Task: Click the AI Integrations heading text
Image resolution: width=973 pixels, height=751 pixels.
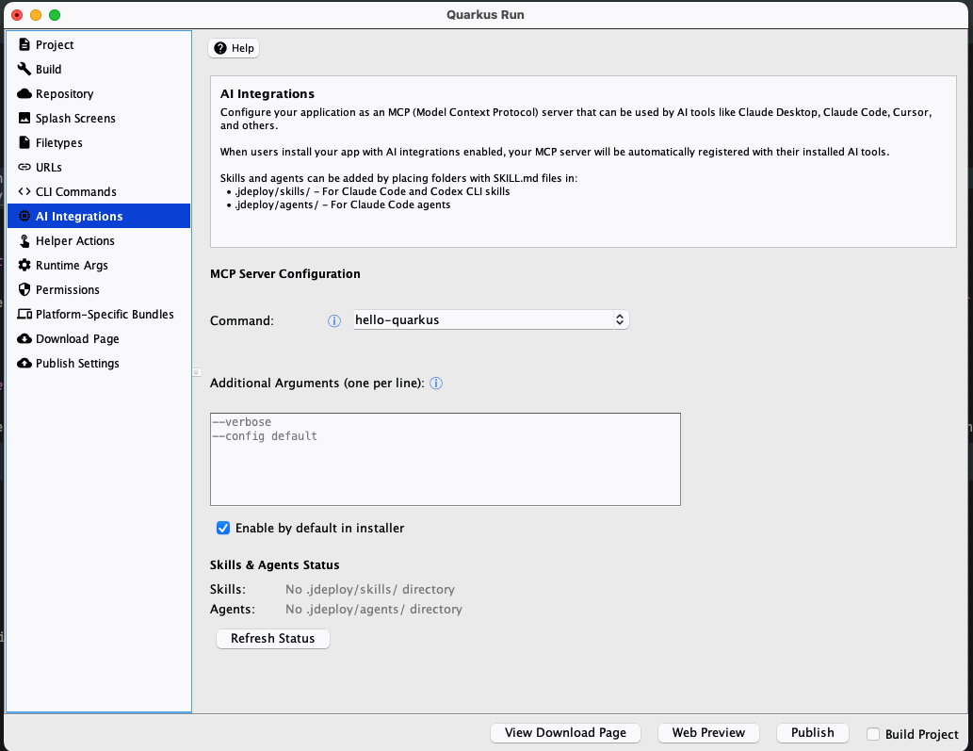Action: pyautogui.click(x=268, y=93)
